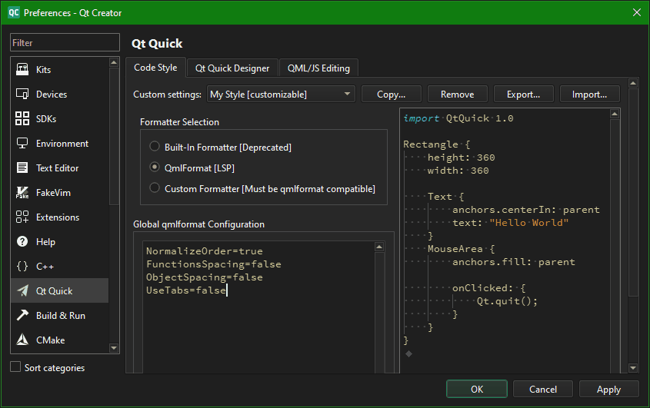The image size is (650, 408).
Task: Click the Export... button
Action: tap(524, 95)
